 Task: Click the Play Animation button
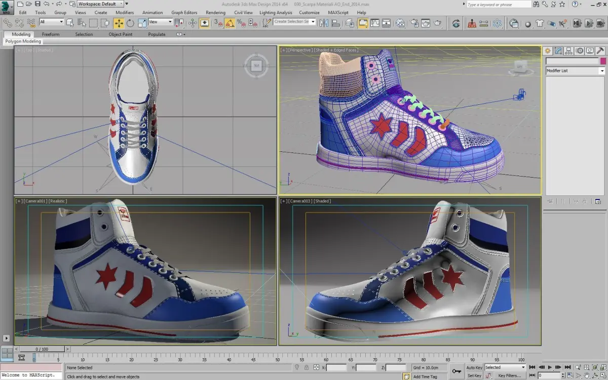pos(550,367)
